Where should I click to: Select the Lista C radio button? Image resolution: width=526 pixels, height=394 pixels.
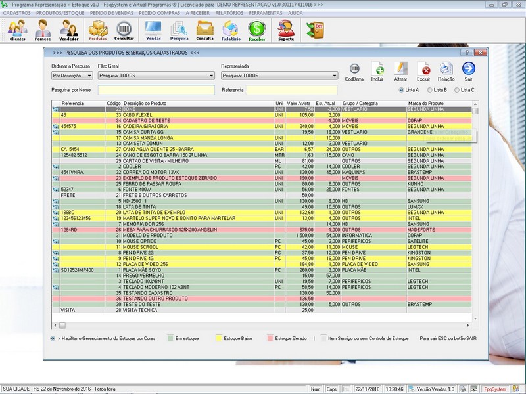[456, 90]
